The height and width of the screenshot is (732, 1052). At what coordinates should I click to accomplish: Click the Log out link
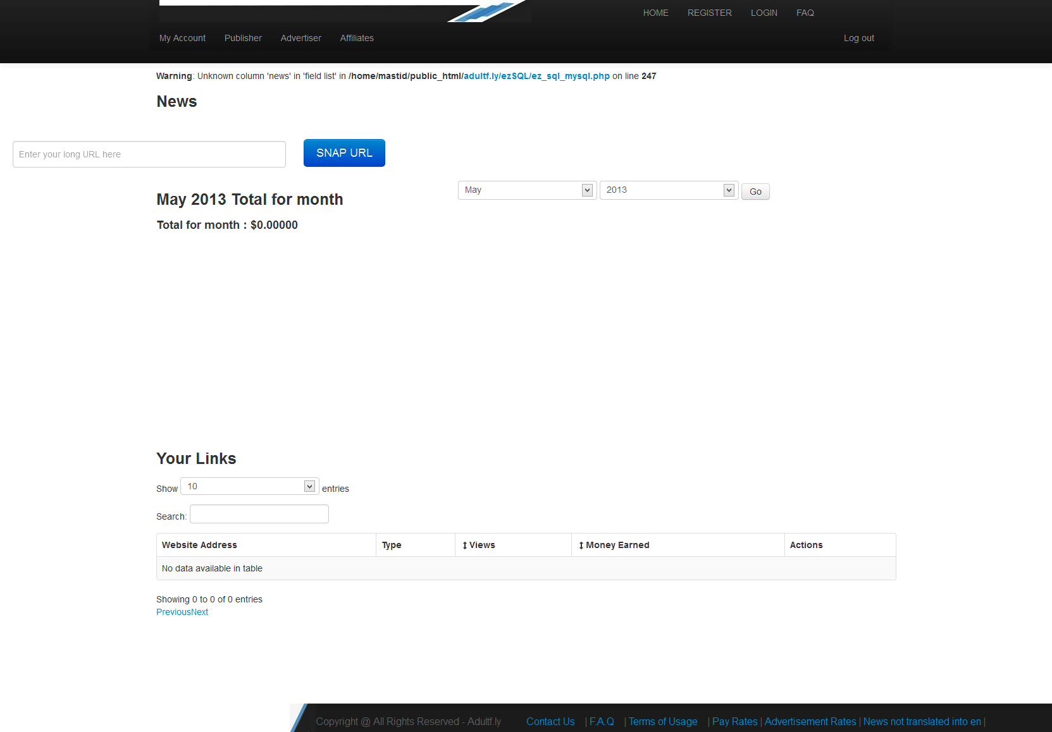pyautogui.click(x=858, y=38)
